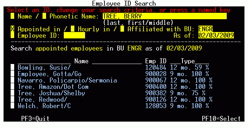
Task: Click the name Navarro, Policarpio/Sermonia
Action: pyautogui.click(x=67, y=80)
